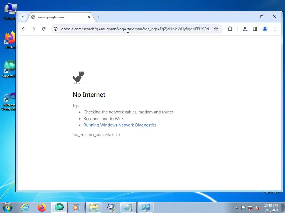Open Firefox from the taskbar
The image size is (285, 213).
tap(42, 207)
